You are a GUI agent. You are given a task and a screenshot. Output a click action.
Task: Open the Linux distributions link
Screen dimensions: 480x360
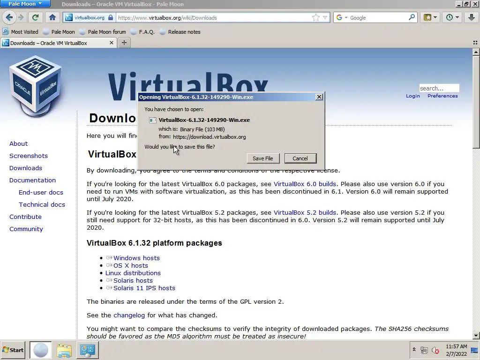(133, 273)
